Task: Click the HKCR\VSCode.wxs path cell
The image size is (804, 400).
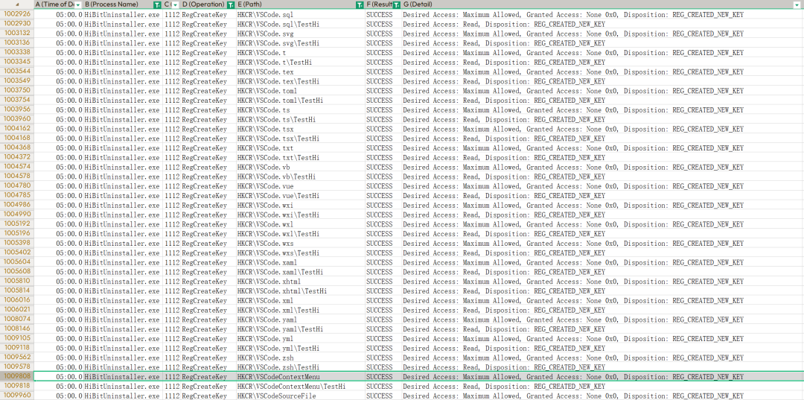Action: coord(301,244)
